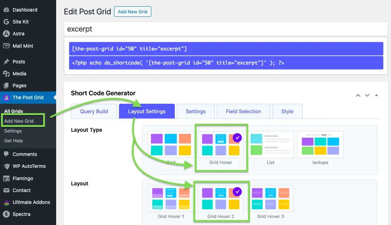Open Site Kit via its G icon

point(6,22)
